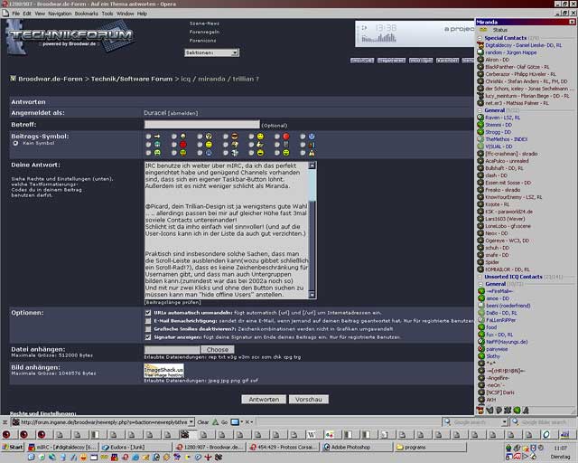Viewport: 578px width, 463px height.
Task: Select the arrow post symbol radio button
Action: (x=148, y=137)
